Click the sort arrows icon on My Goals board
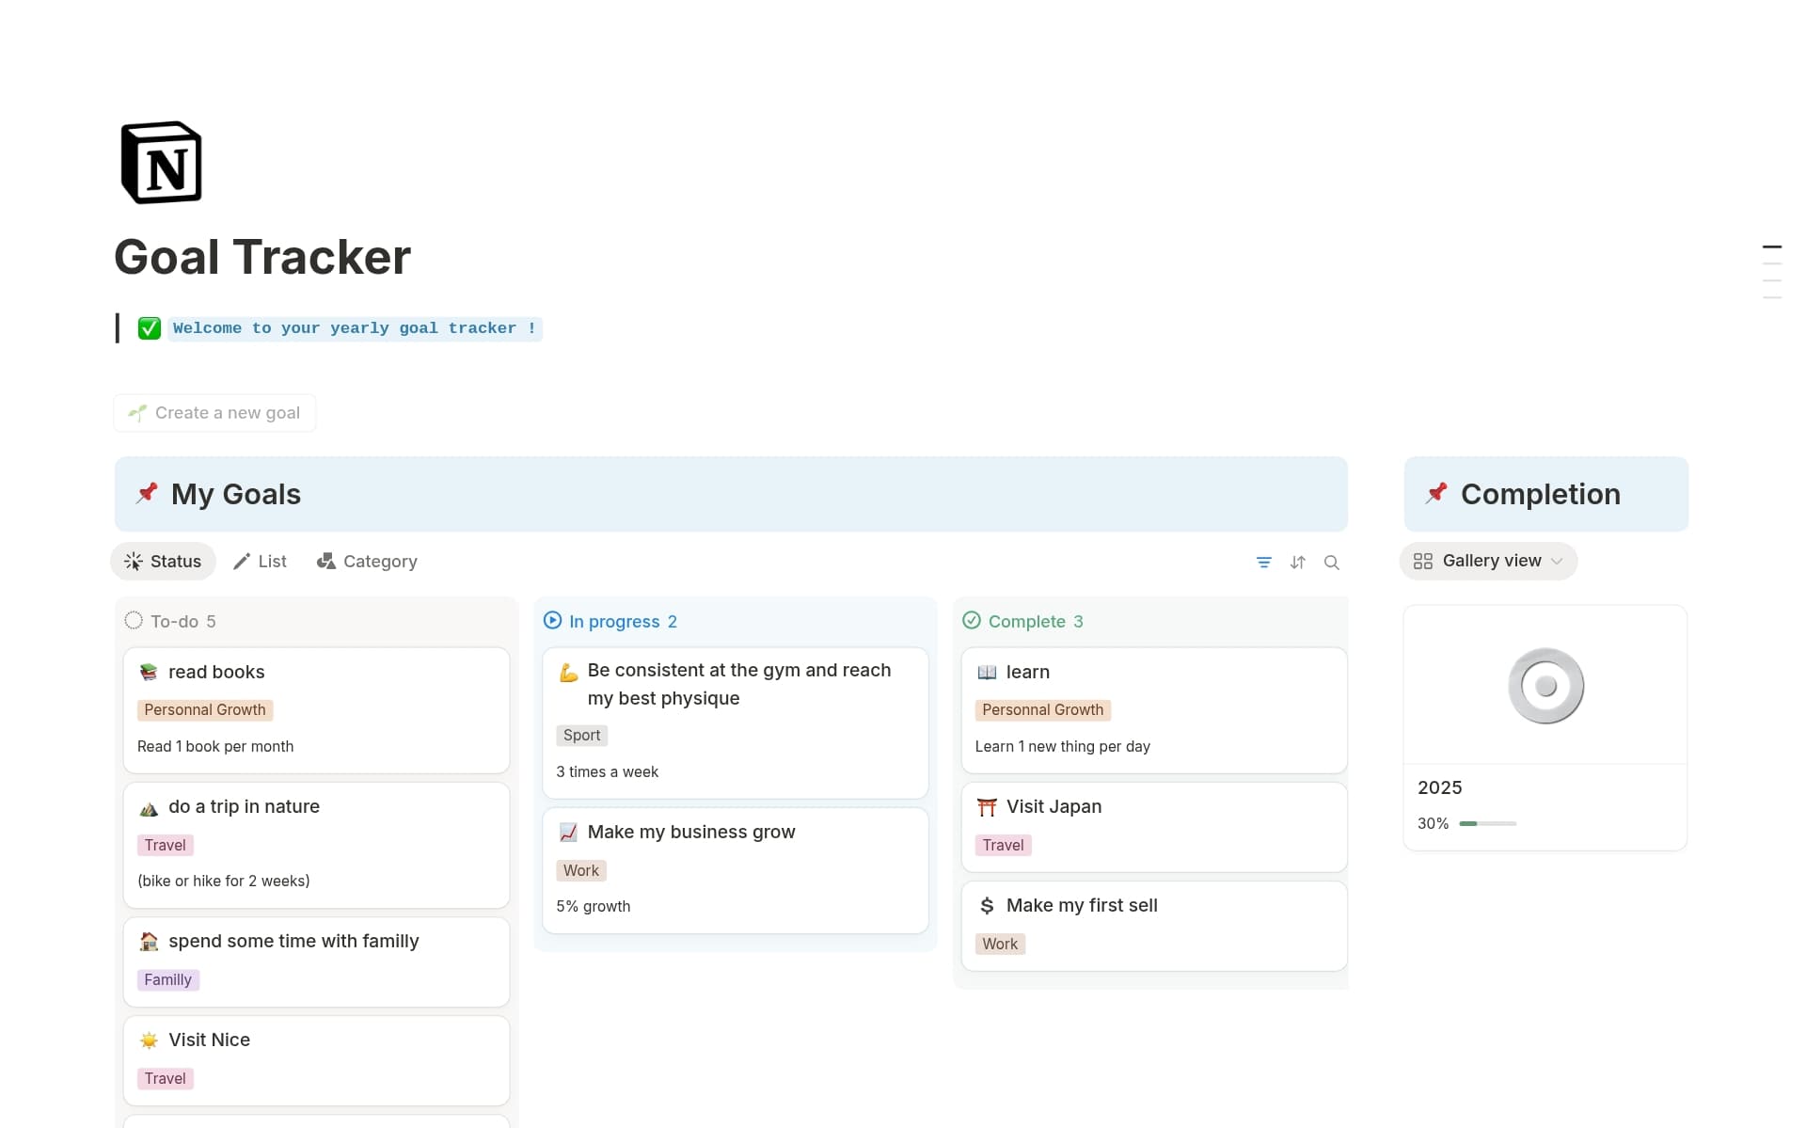The width and height of the screenshot is (1806, 1128). [1297, 562]
